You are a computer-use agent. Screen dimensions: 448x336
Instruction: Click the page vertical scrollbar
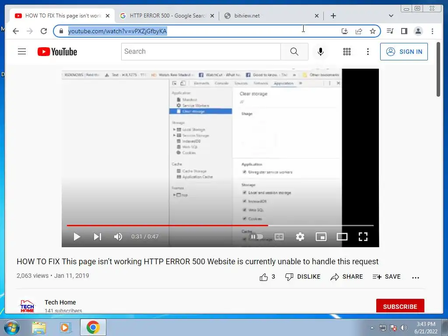[438, 70]
